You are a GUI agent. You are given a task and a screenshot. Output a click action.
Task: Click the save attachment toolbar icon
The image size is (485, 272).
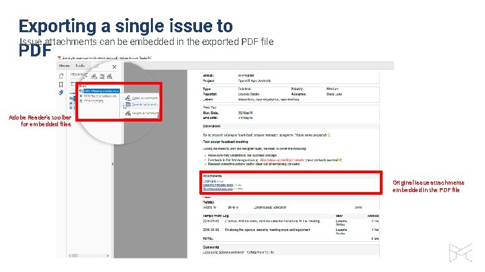click(x=102, y=77)
